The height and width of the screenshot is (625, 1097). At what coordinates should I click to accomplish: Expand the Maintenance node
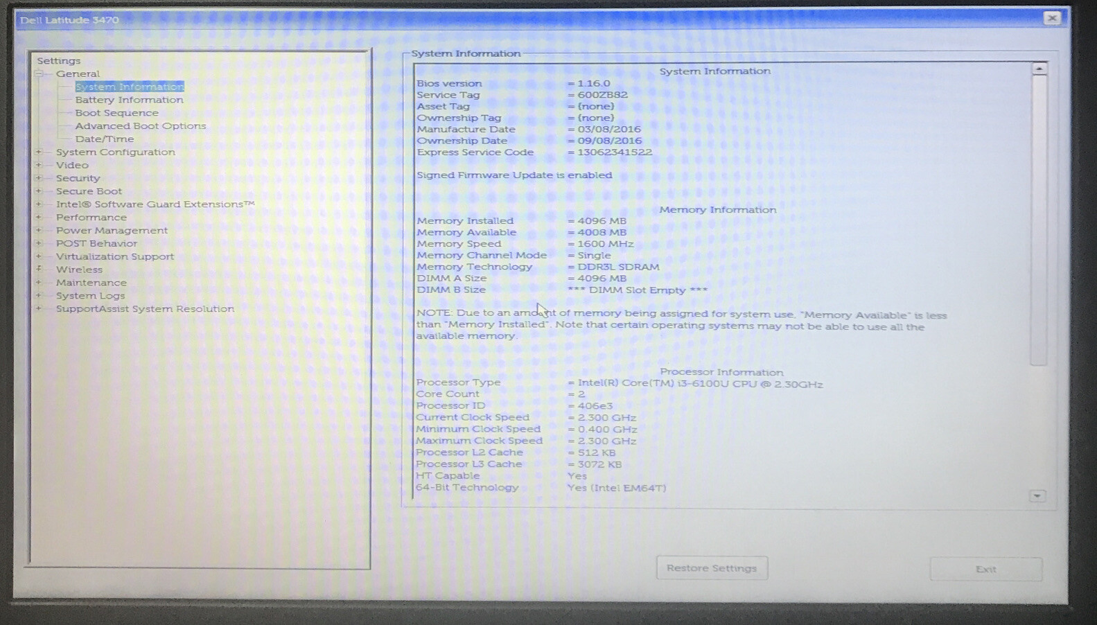click(40, 283)
